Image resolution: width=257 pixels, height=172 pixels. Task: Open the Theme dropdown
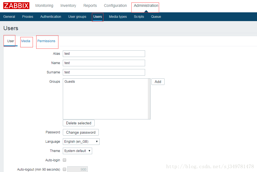coord(77,151)
